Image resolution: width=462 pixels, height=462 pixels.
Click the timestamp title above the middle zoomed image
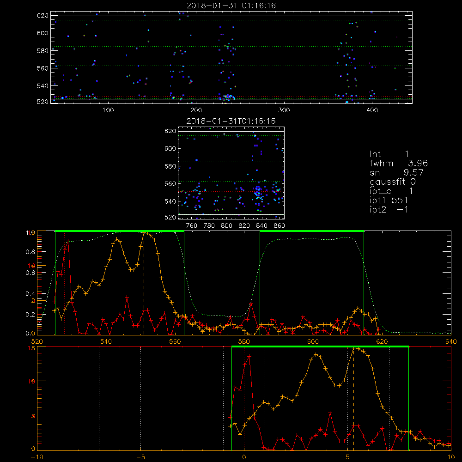point(231,121)
